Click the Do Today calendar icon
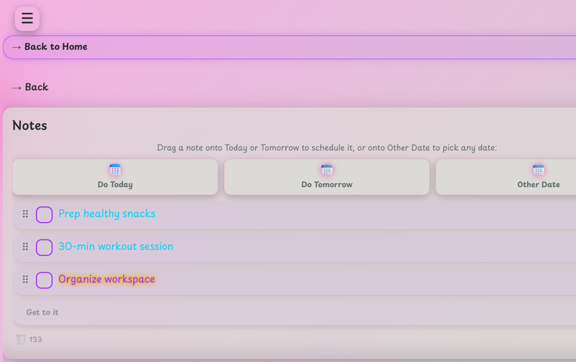 (x=115, y=170)
